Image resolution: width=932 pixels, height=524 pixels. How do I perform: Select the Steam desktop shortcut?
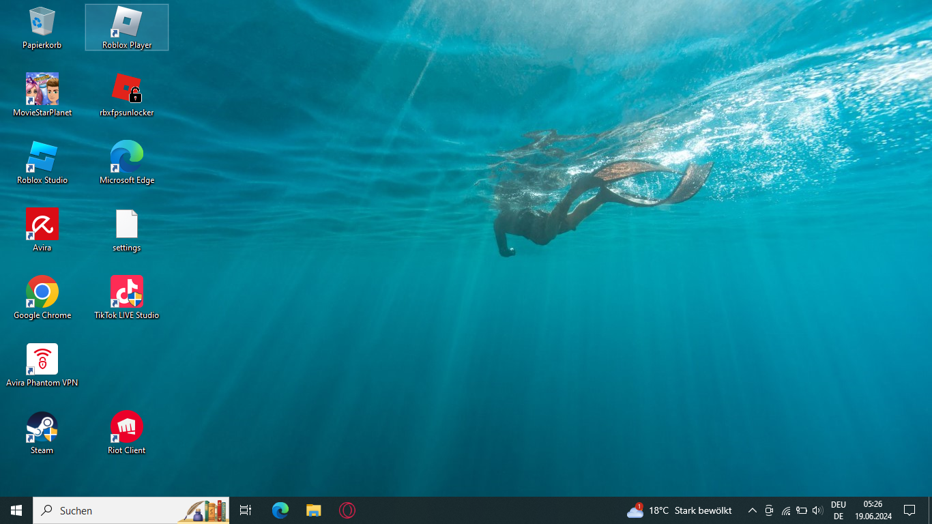click(x=42, y=433)
